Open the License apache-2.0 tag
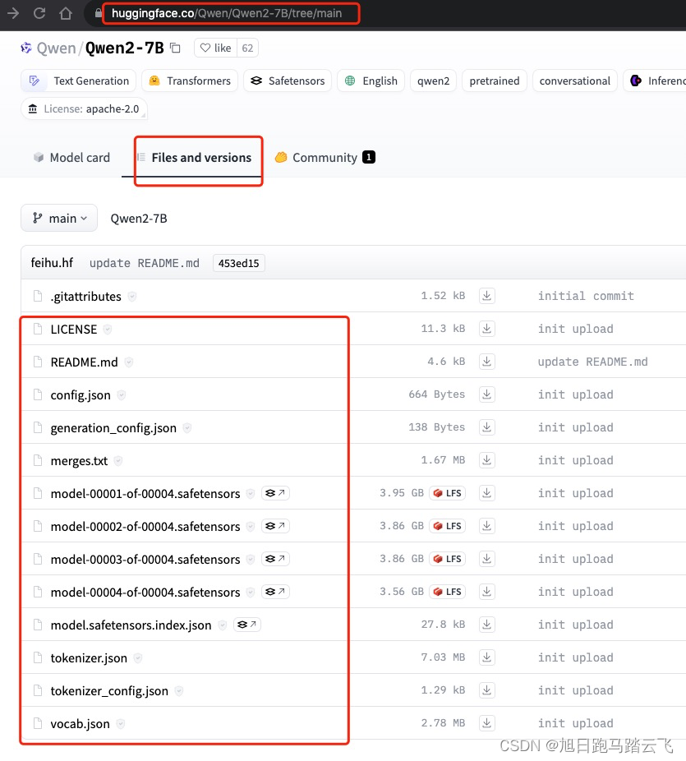686x761 pixels. tap(84, 108)
